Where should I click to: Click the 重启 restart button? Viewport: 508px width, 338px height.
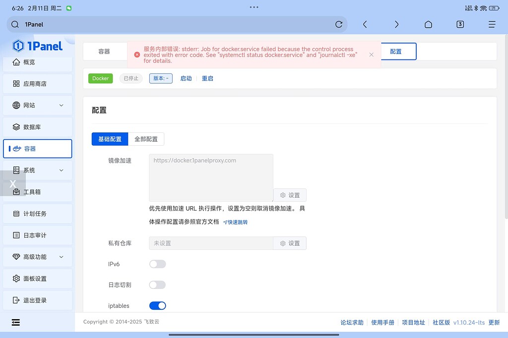coord(208,78)
